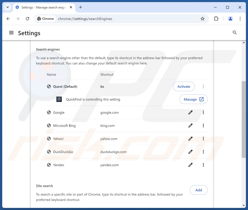Click the globe icon beside Google
The height and width of the screenshot is (210, 248).
click(49, 113)
